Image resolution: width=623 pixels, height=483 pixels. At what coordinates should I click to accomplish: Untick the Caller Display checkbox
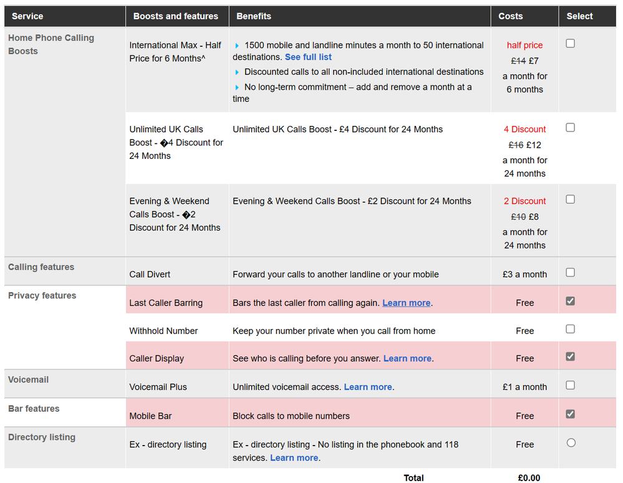point(570,356)
